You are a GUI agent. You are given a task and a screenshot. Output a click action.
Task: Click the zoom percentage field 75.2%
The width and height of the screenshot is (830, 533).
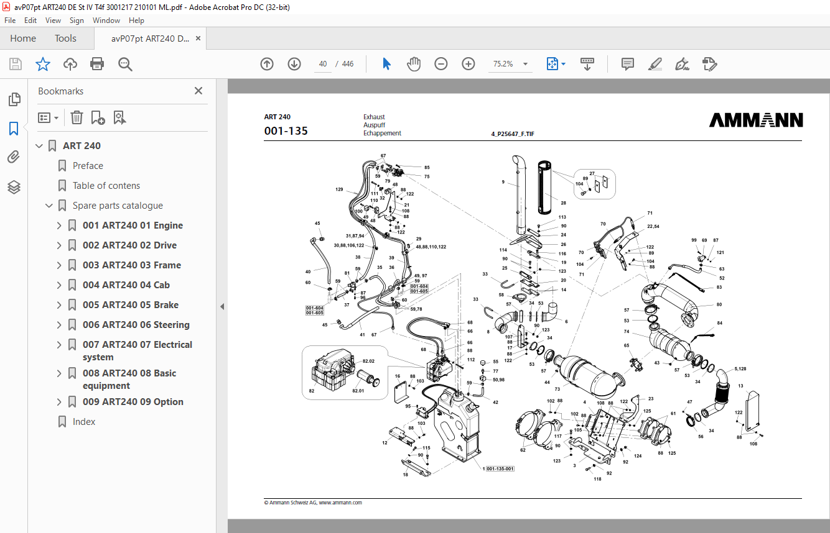point(503,64)
